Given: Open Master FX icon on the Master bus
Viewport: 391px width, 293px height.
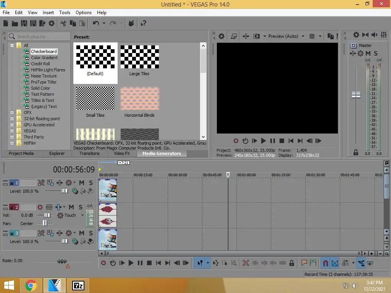Looking at the screenshot, I should point(352,53).
